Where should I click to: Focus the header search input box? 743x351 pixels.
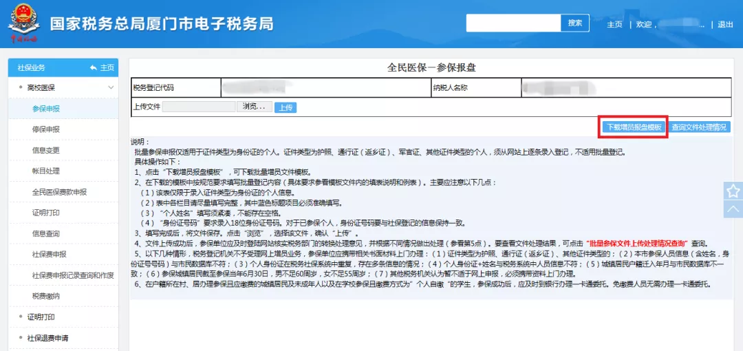point(514,23)
